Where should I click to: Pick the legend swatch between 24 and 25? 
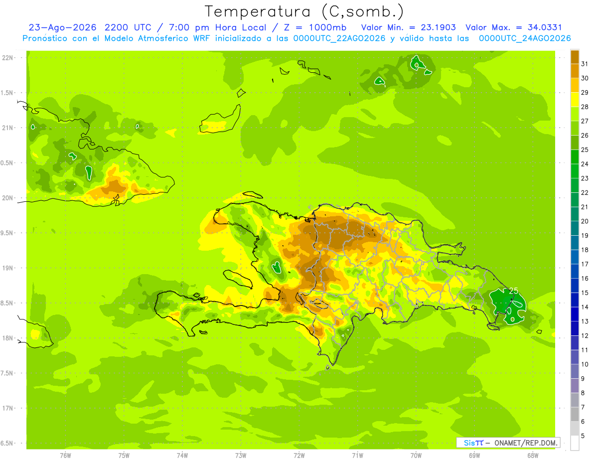(x=575, y=157)
